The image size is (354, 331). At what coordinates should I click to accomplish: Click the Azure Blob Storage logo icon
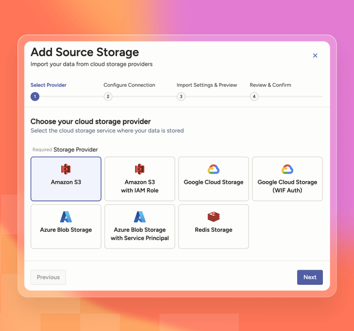[66, 217]
